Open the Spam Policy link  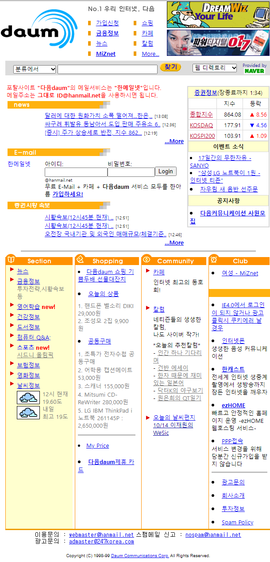(x=238, y=523)
